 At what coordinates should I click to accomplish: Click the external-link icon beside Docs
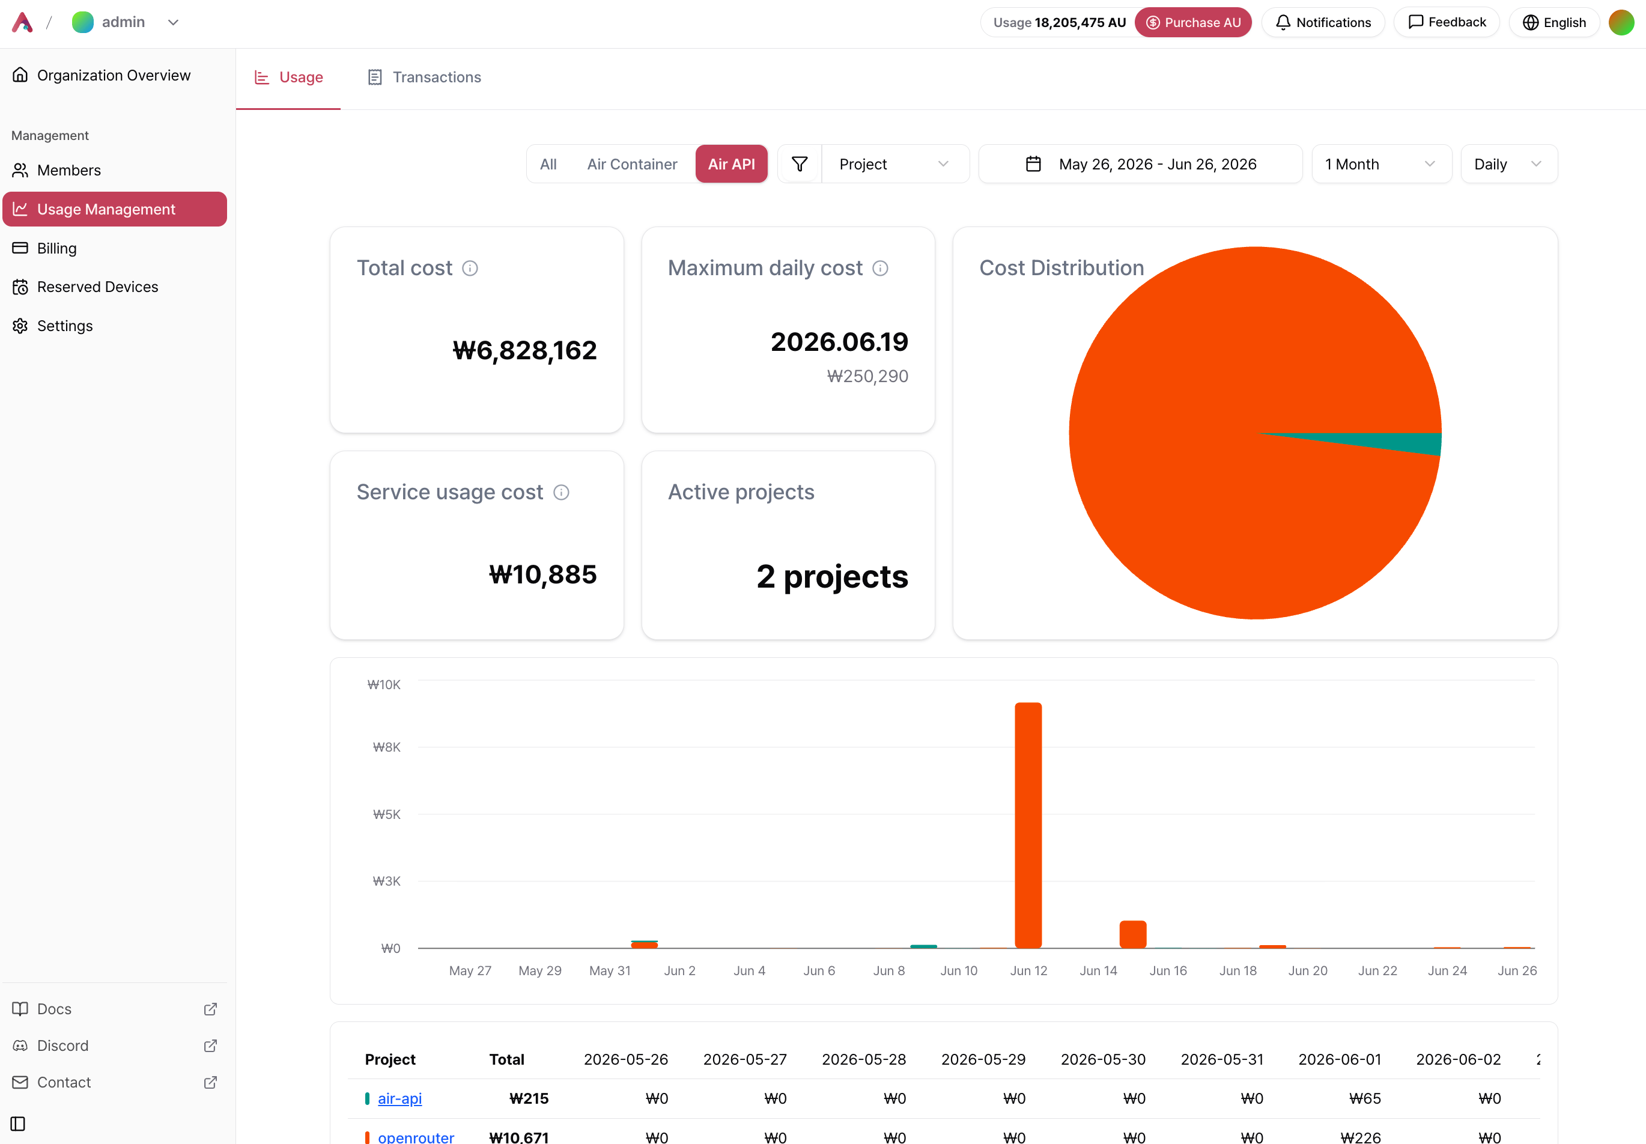[210, 1009]
